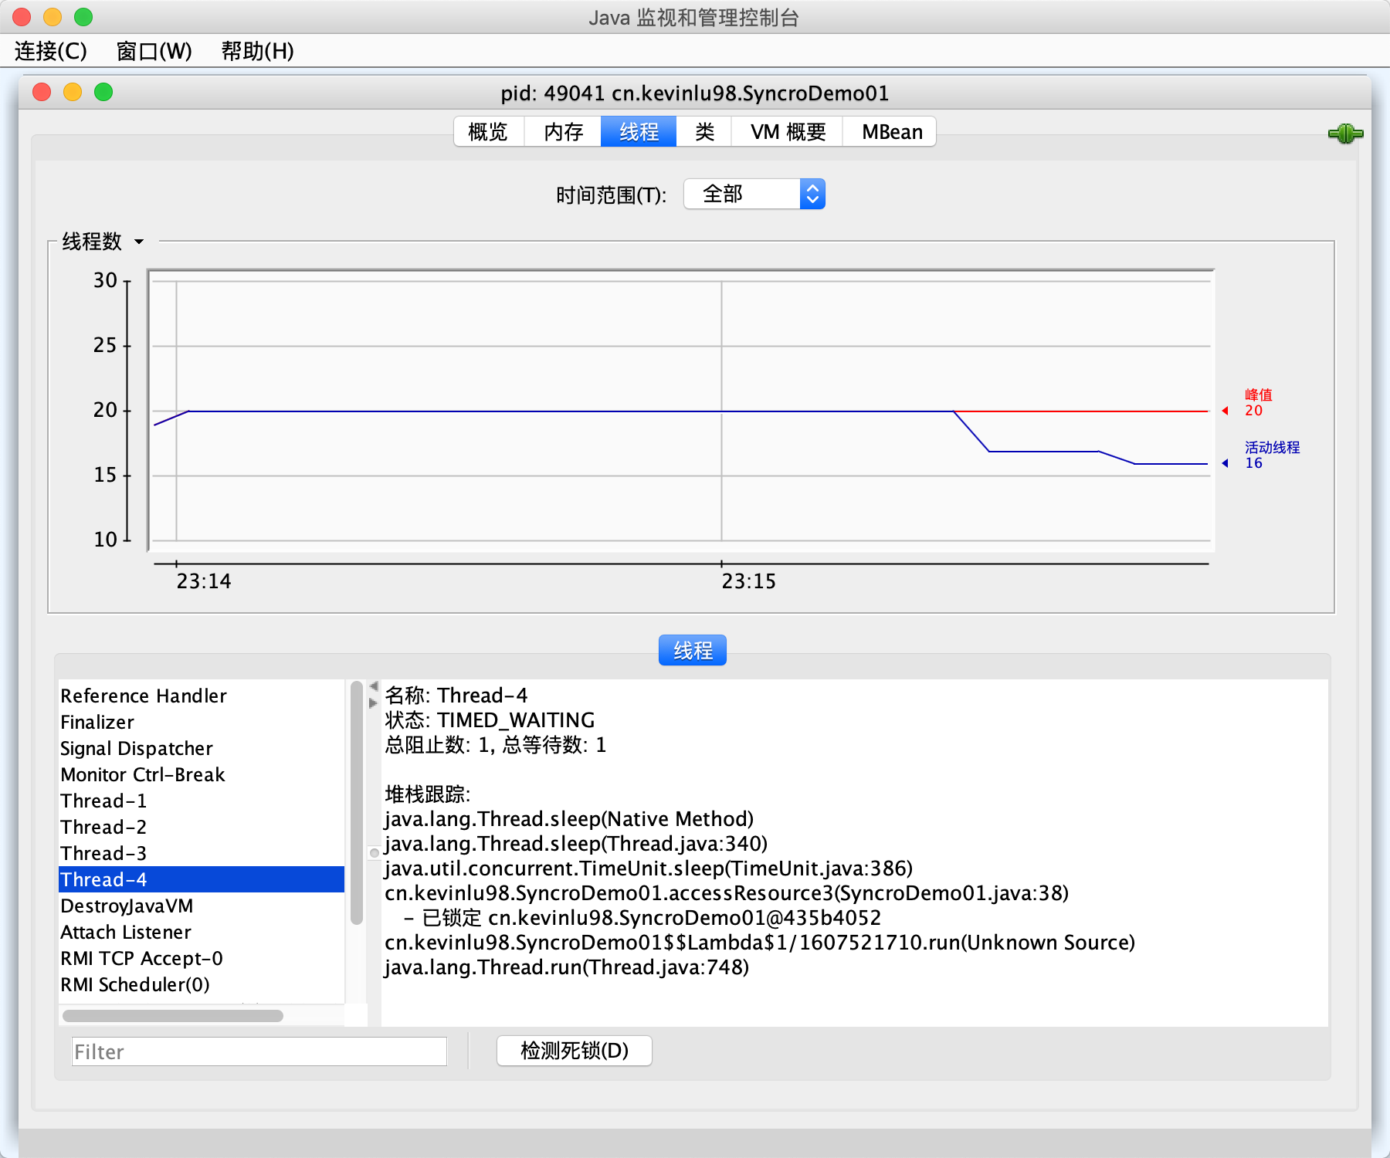The image size is (1390, 1158).
Task: Select RMI Scheduler(0) thread
Action: (x=202, y=984)
